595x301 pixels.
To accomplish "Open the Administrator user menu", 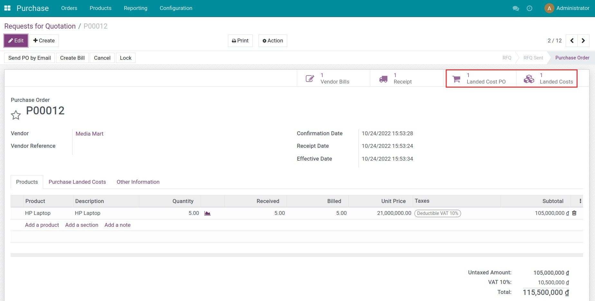I will pos(567,8).
